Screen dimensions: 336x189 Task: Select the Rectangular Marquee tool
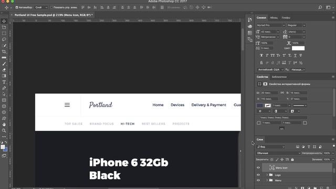click(4, 33)
